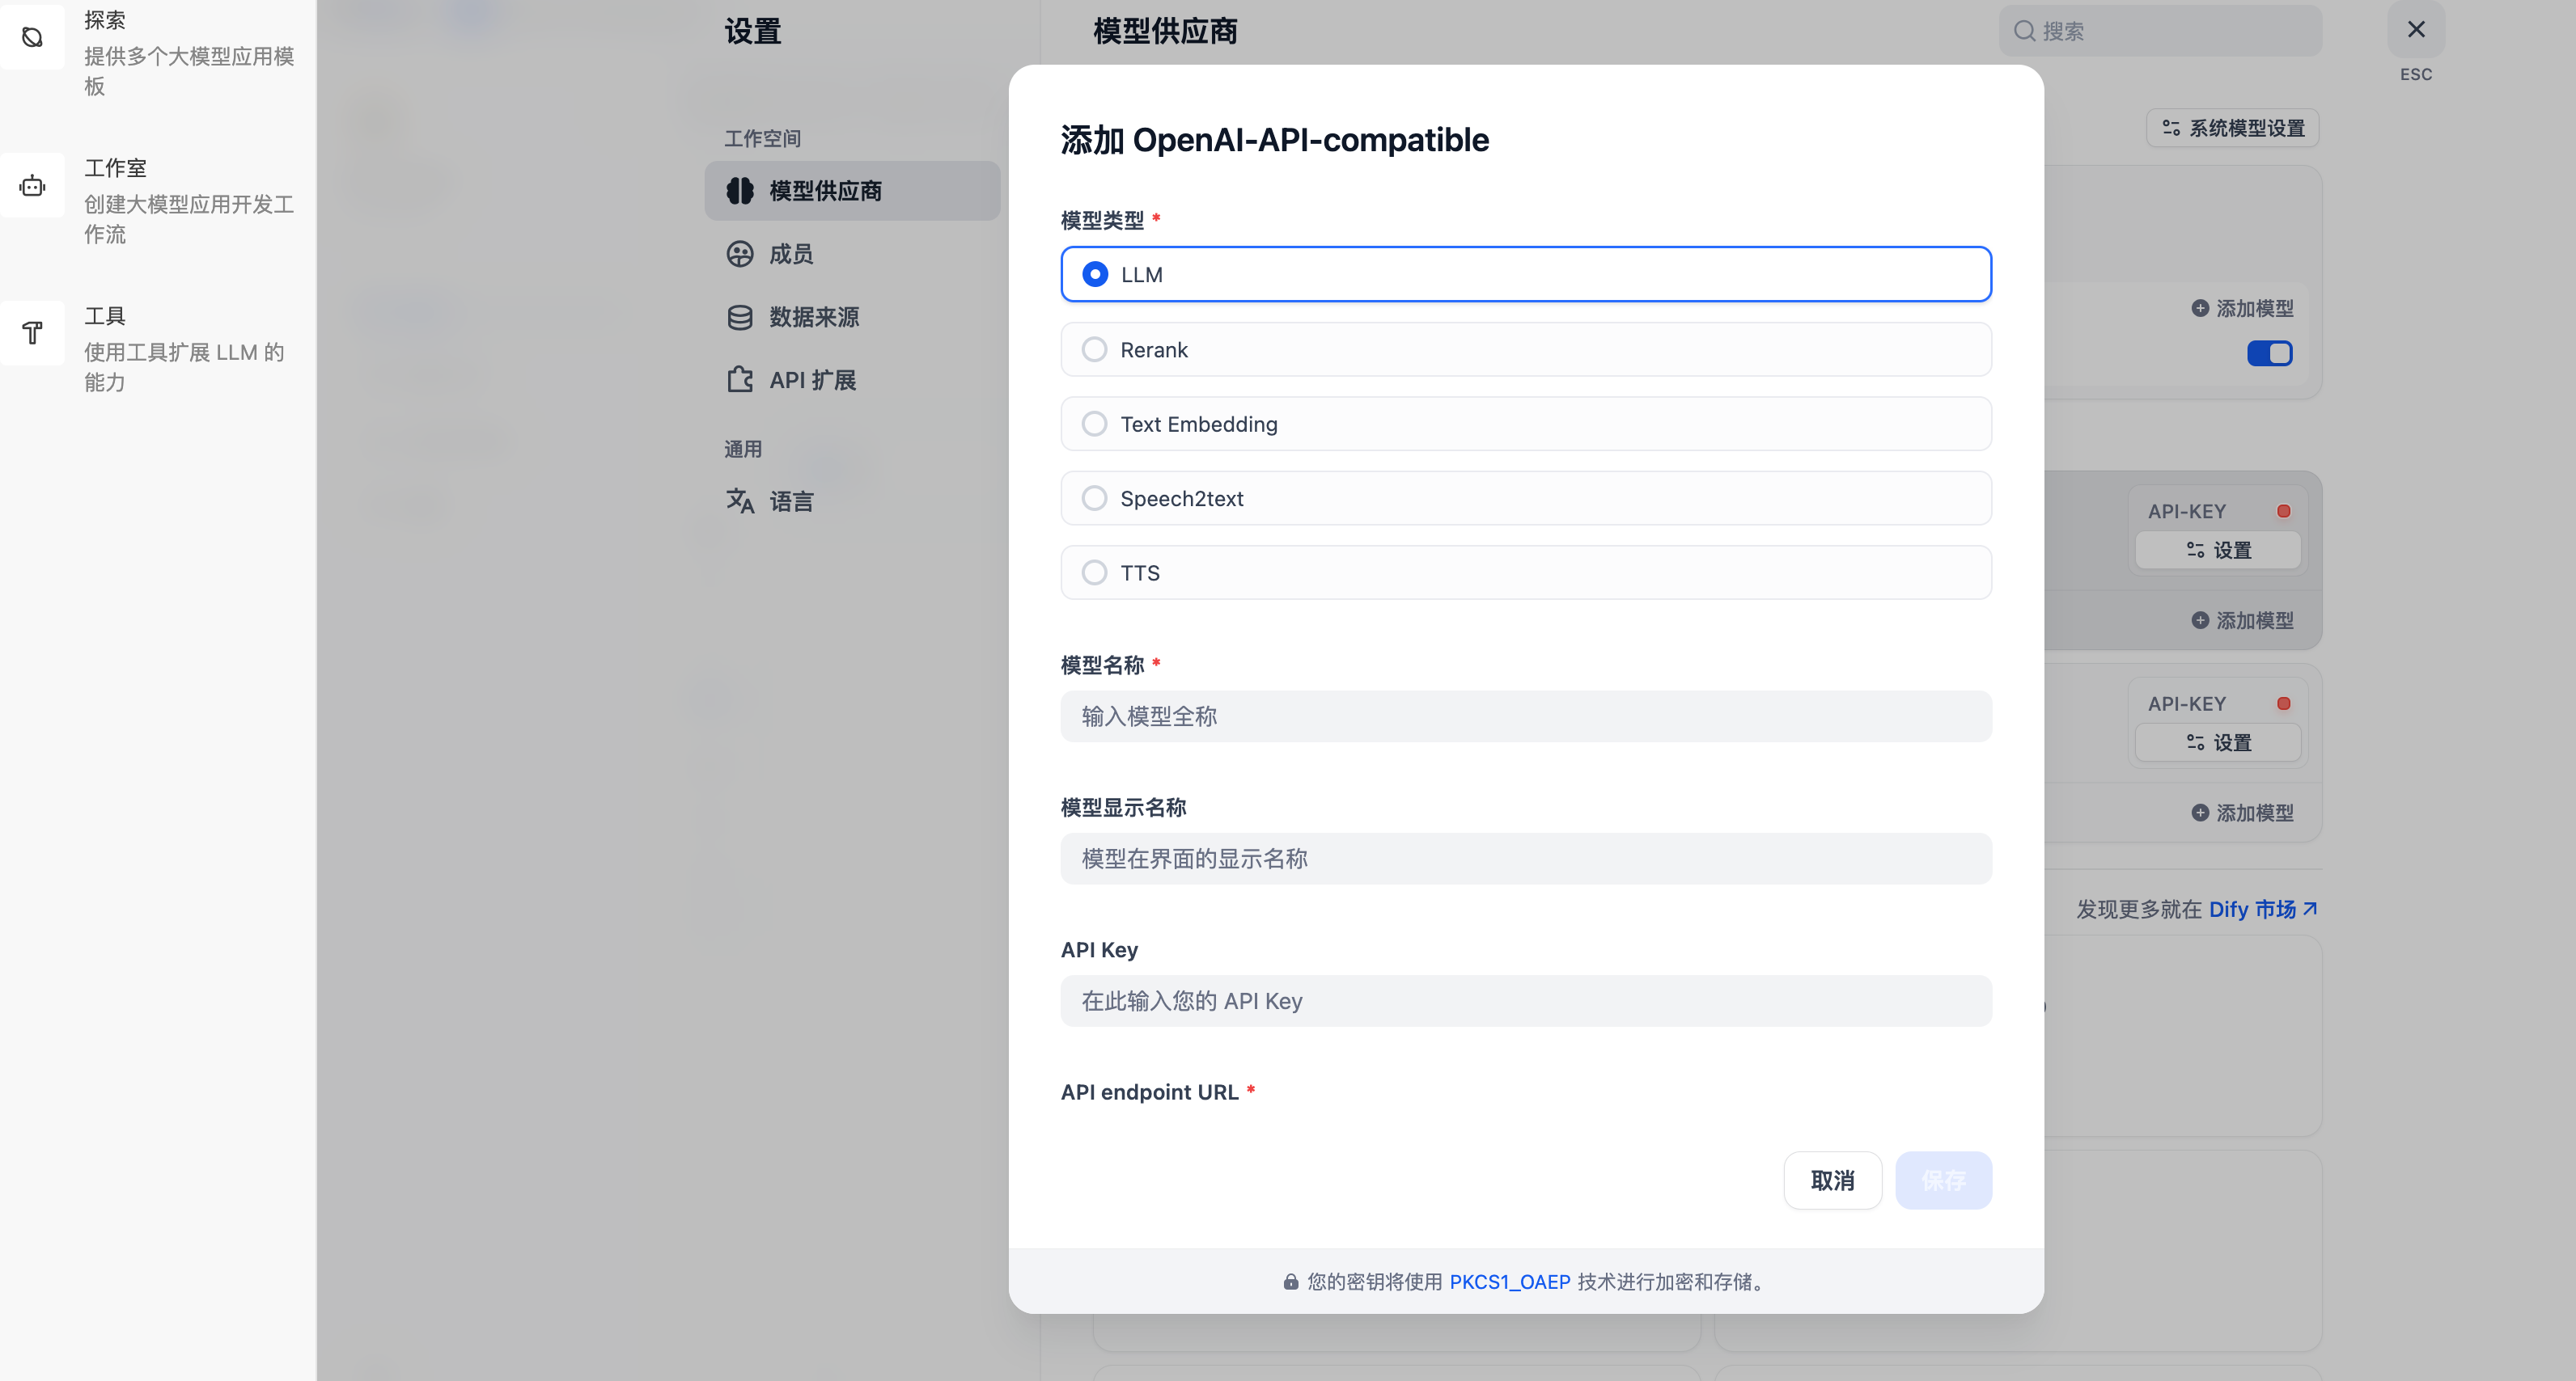Click the 模型名称 input field
This screenshot has width=2576, height=1381.
pos(1525,716)
